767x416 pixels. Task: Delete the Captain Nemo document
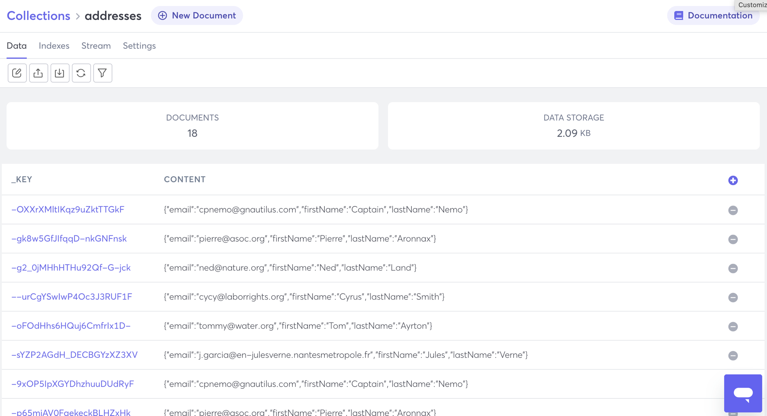[733, 210]
